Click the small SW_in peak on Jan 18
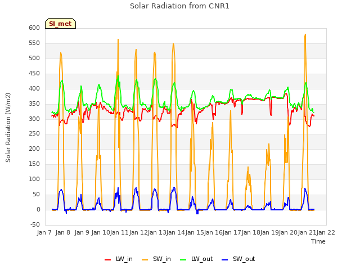This screenshot has height=270, width=360. coord(248,167)
